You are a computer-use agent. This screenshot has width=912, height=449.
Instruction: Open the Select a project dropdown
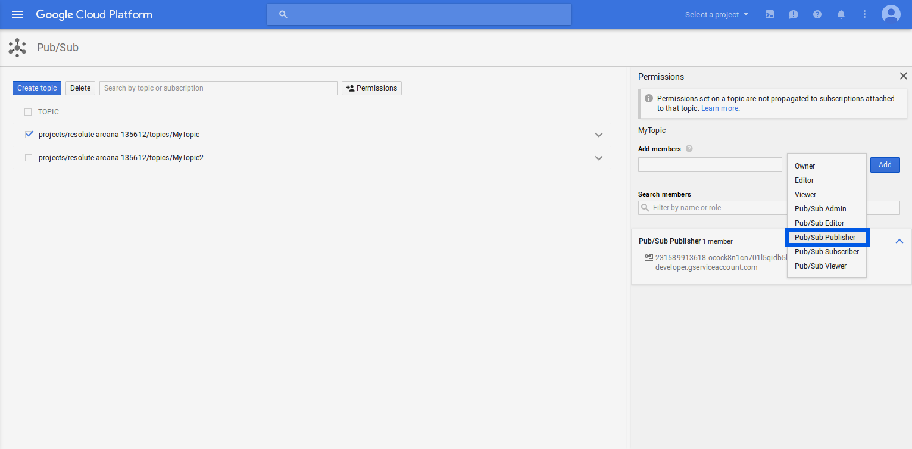pos(717,14)
